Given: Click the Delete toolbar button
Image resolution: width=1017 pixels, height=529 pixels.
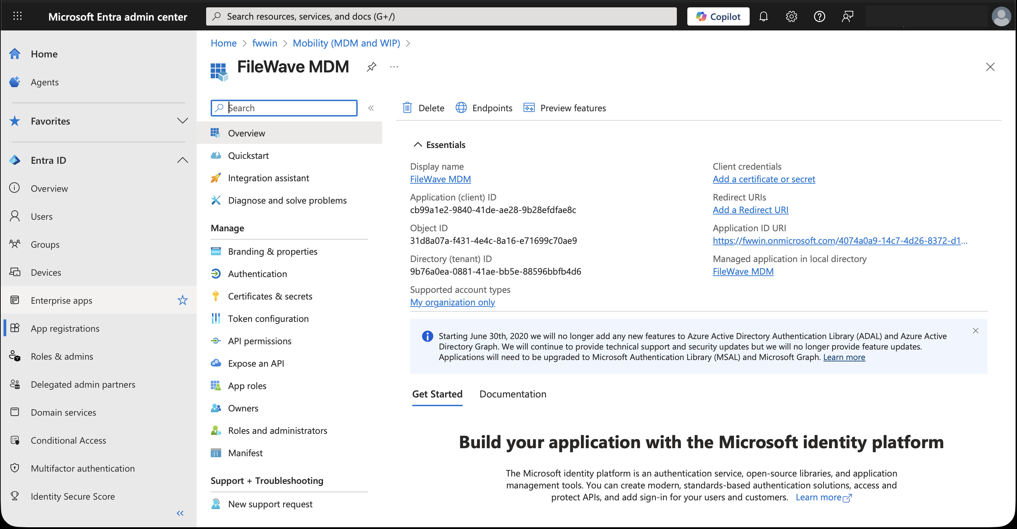Looking at the screenshot, I should [x=423, y=108].
